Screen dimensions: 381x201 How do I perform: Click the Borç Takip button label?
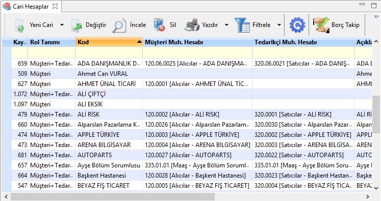tap(345, 25)
